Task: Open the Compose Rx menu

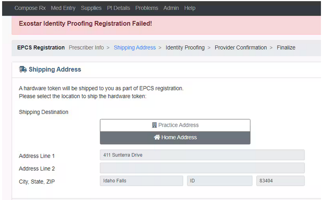Action: pyautogui.click(x=30, y=8)
